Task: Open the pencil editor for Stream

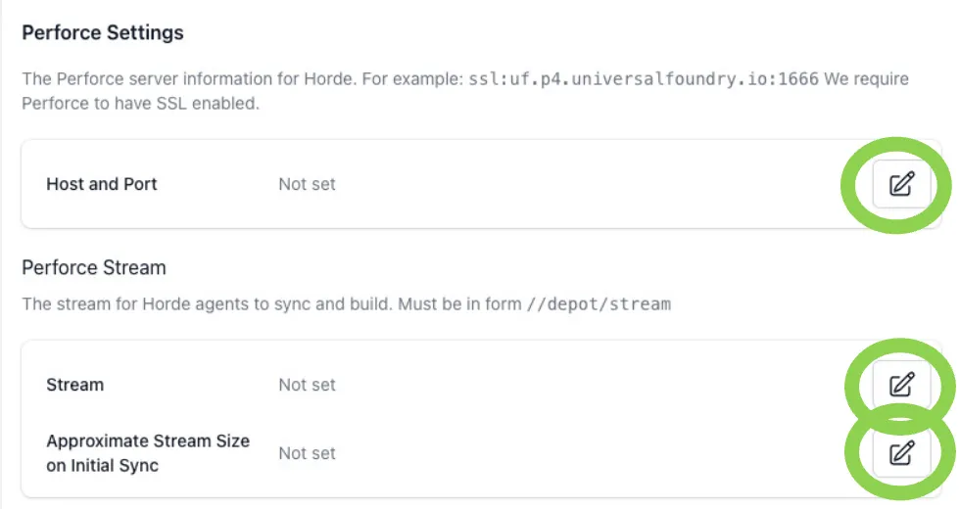Action: [x=900, y=385]
